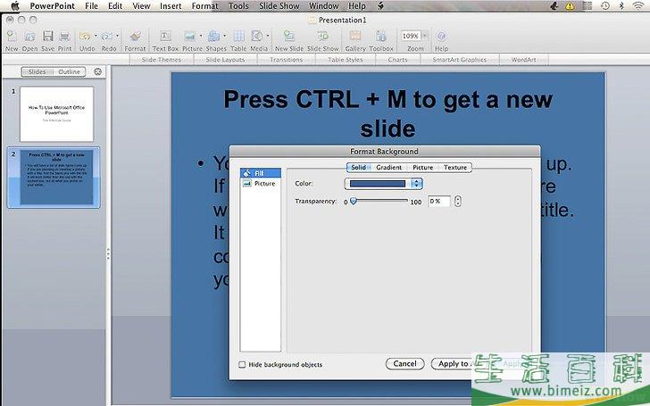This screenshot has height=406, width=650.
Task: Click the Apple menu icon
Action: tap(15, 5)
